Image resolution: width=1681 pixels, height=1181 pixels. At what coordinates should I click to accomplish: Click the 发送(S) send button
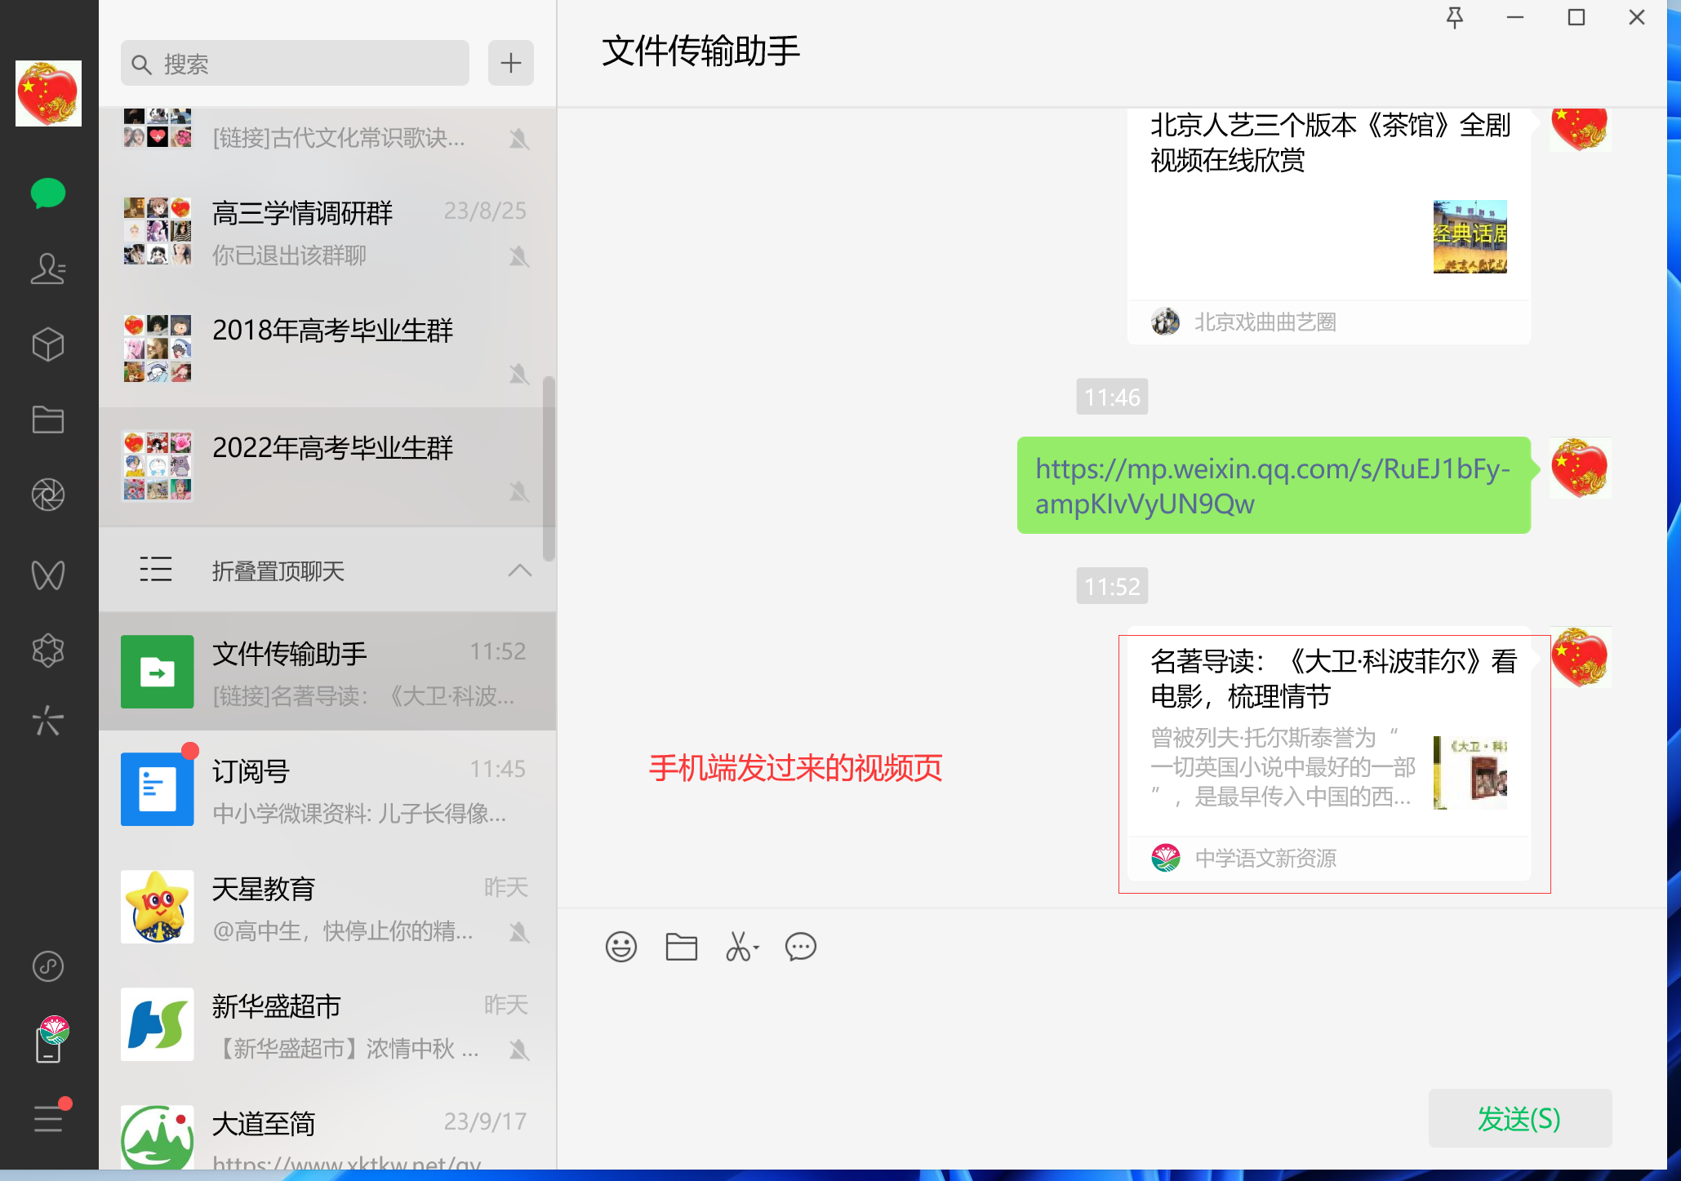tap(1520, 1118)
